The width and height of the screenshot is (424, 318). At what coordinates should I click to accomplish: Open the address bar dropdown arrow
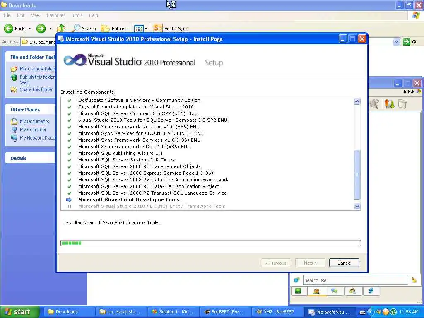pos(396,42)
